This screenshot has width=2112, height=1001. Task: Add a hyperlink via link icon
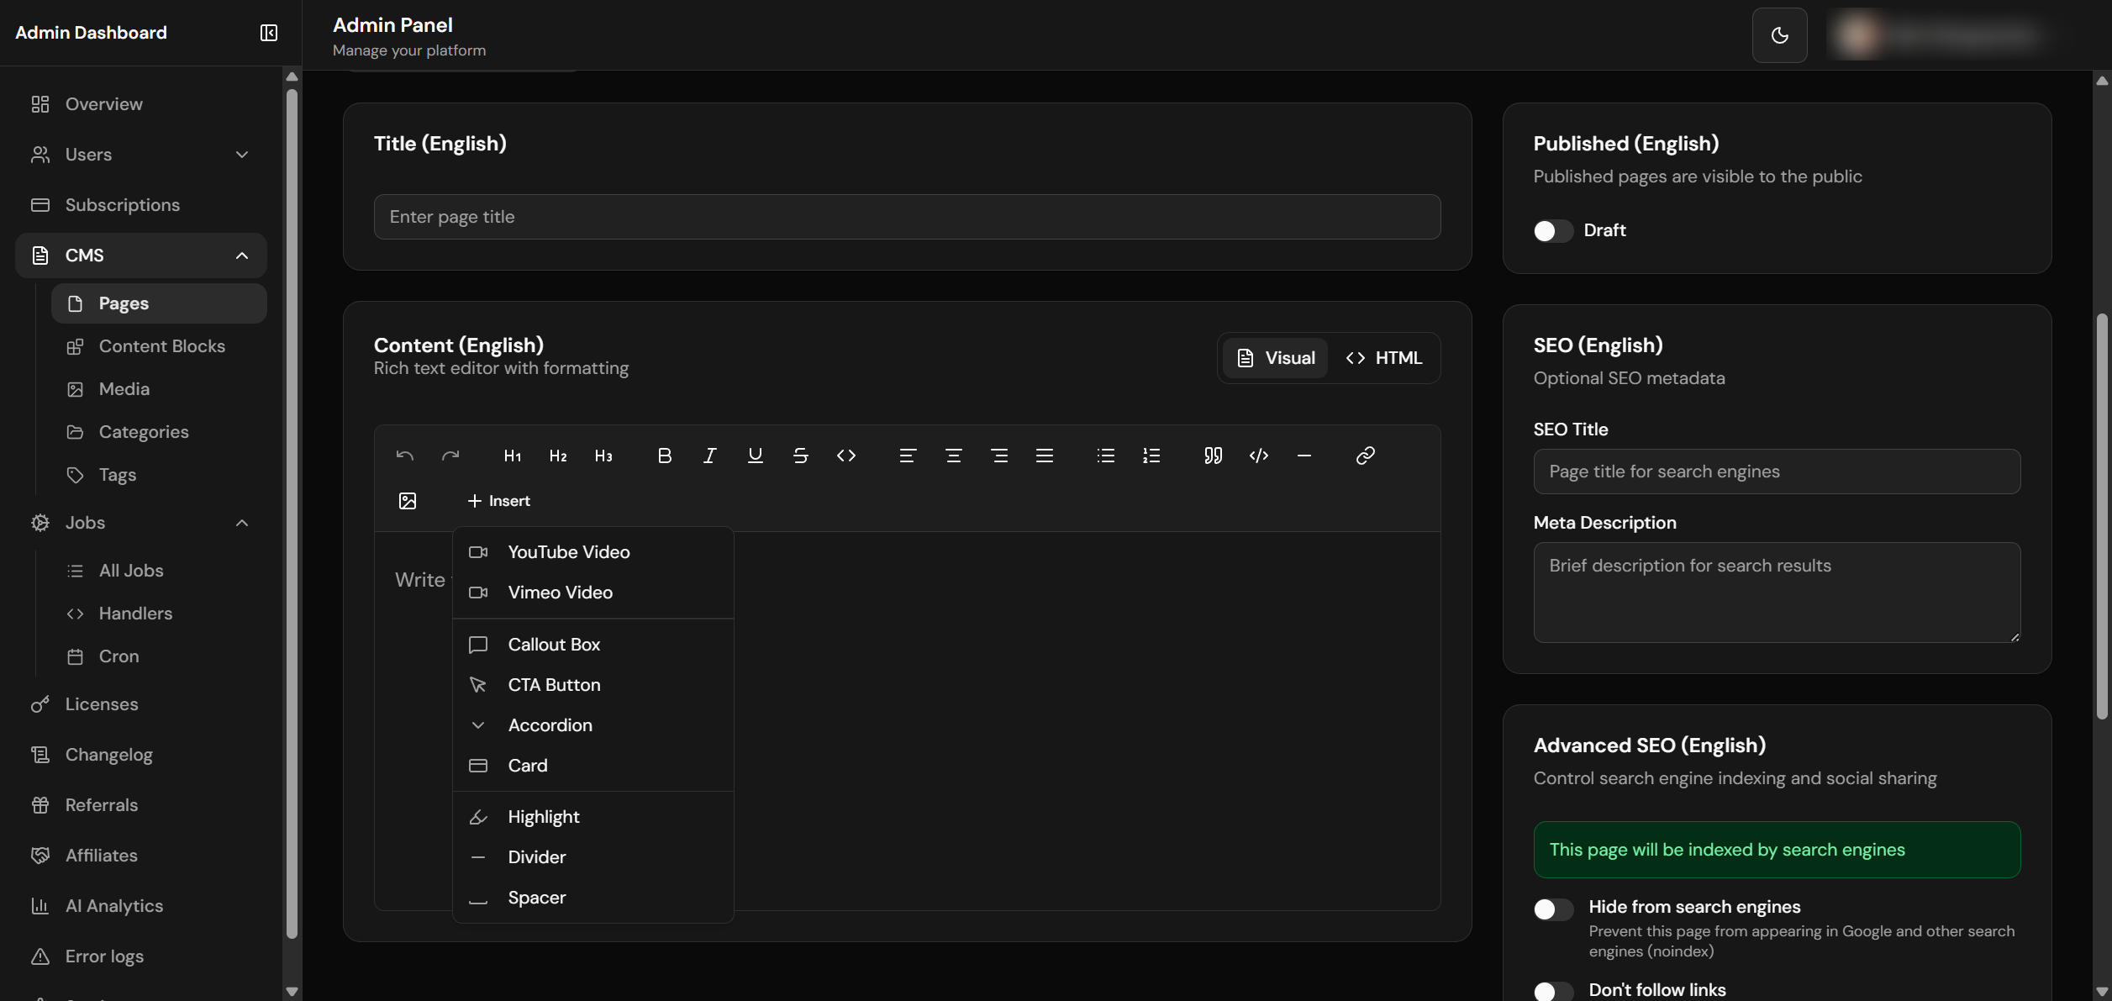coord(1366,456)
